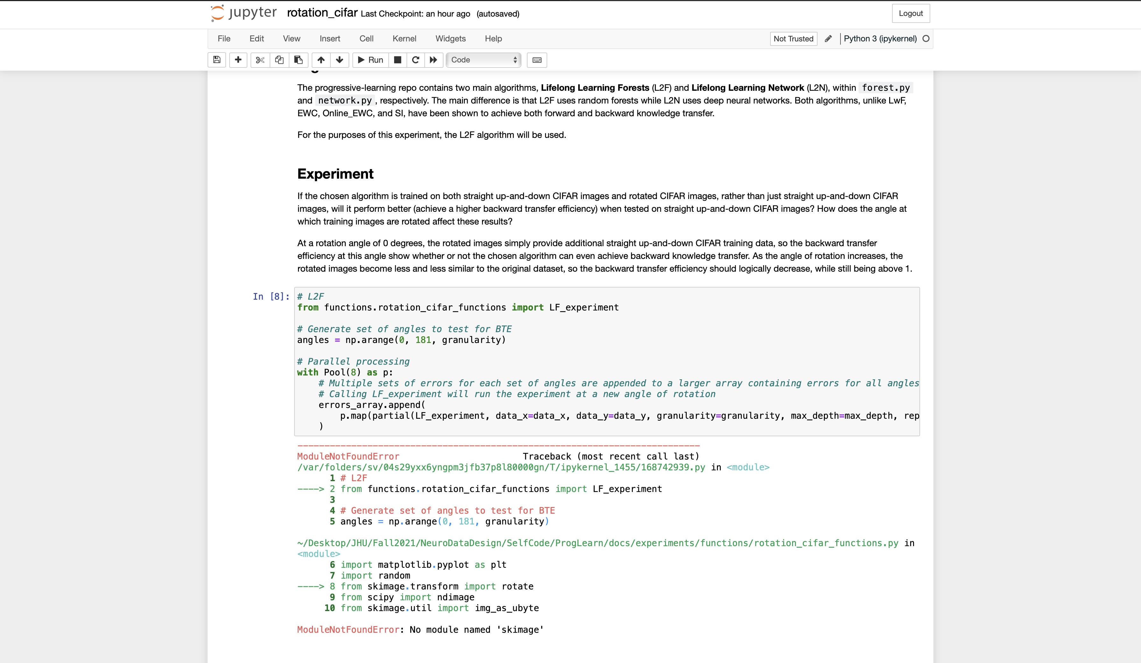Move the selected cell up
The width and height of the screenshot is (1141, 663).
point(321,60)
